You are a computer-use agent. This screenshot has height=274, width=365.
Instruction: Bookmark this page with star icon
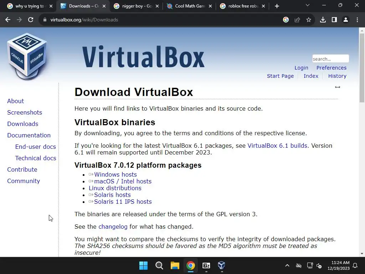(x=309, y=20)
